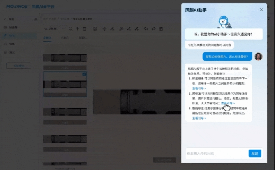The image size is (275, 170).
Task: Select the move/pan cross-arrows tool
Action: pyautogui.click(x=104, y=29)
